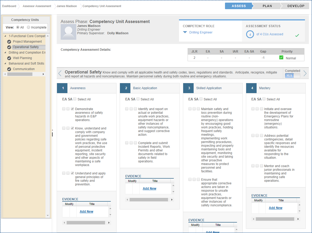Click the JLR value 2 cell
The height and width of the screenshot is (233, 312).
[194, 58]
